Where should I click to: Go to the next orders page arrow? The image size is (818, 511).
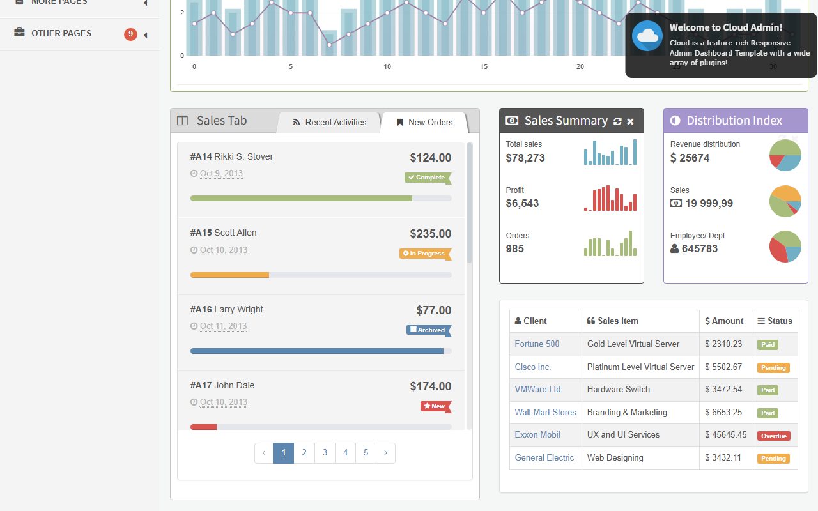(x=385, y=453)
